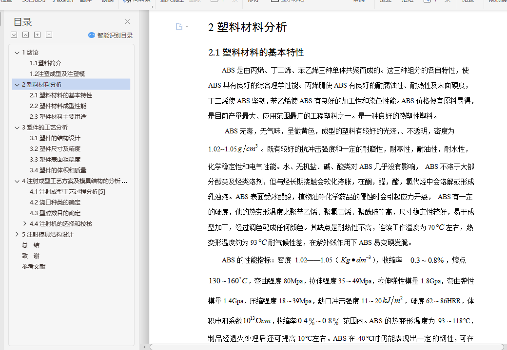
Task: Select 3 塑件的工艺分析 in outline
Action: (x=45, y=128)
